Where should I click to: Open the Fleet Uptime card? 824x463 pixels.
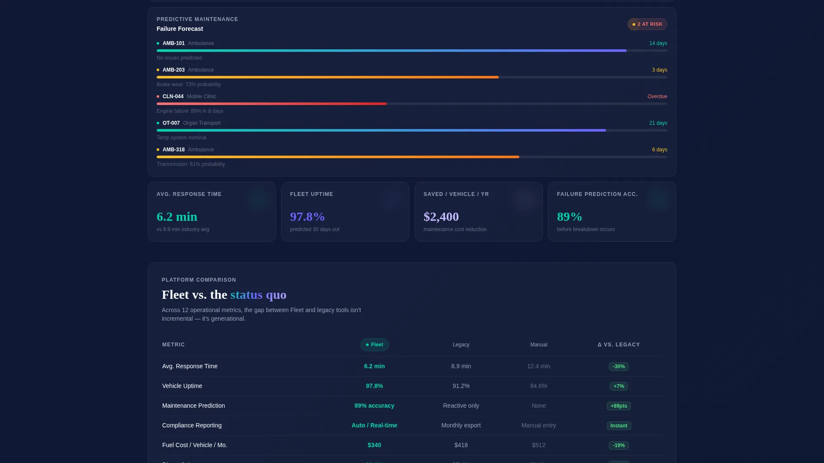coord(345,212)
